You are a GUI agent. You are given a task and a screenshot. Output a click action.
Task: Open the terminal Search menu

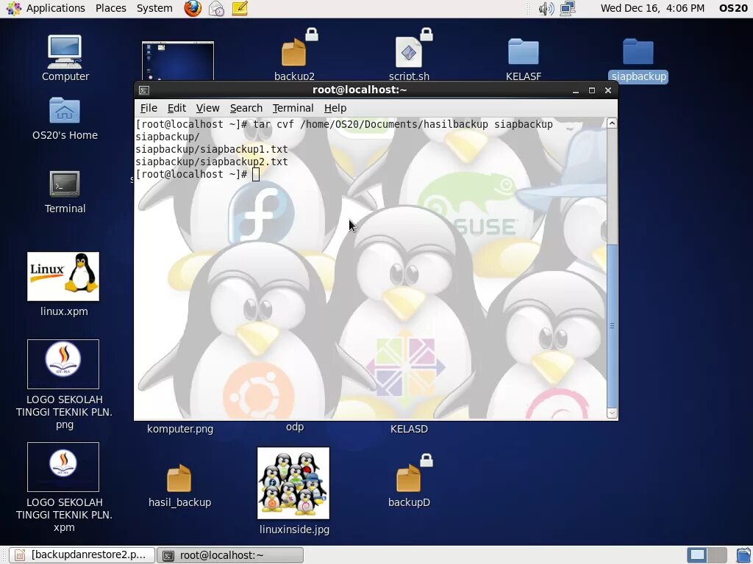[246, 108]
